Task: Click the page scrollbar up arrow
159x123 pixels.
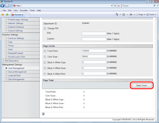Action: coord(156,19)
